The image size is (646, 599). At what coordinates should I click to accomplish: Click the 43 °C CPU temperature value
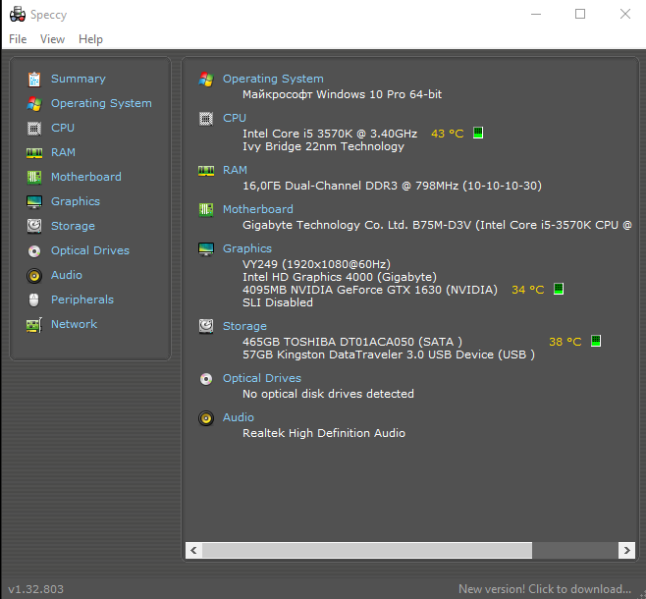[x=447, y=134]
